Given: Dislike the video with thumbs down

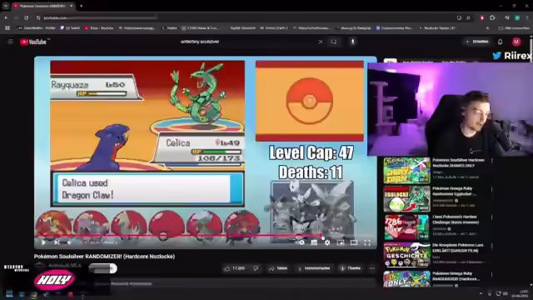Looking at the screenshot, I should point(256,268).
